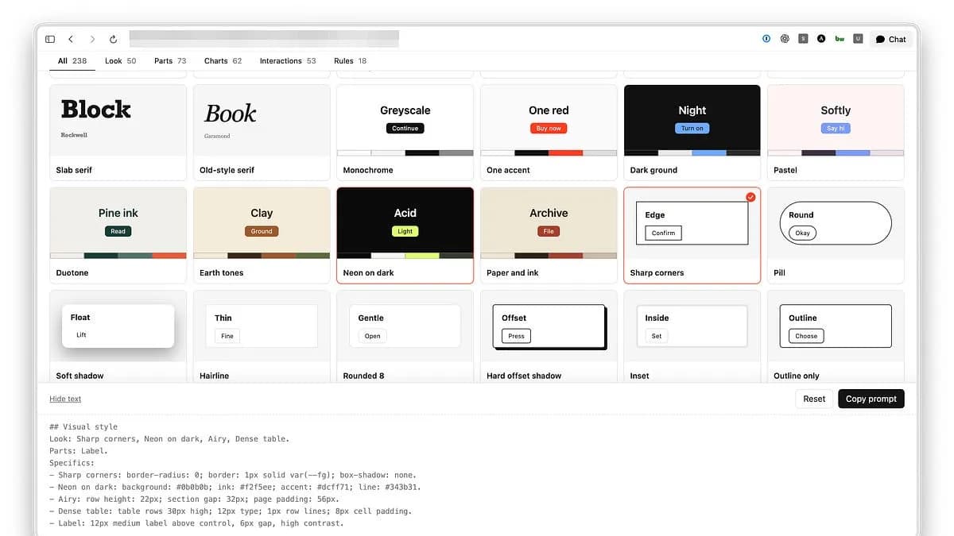
Task: Select the Old-style serif Book card
Action: point(262,133)
